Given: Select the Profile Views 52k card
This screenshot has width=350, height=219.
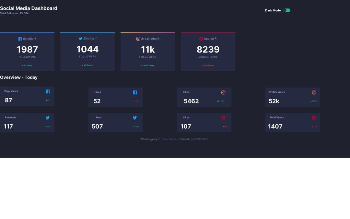Looking at the screenshot, I should pos(292,97).
